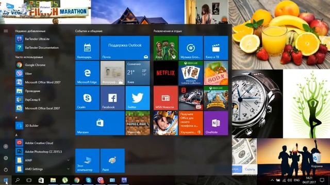Expand the AIMP folder chevron
Image resolution: width=330 pixels, height=185 pixels.
tap(69, 160)
